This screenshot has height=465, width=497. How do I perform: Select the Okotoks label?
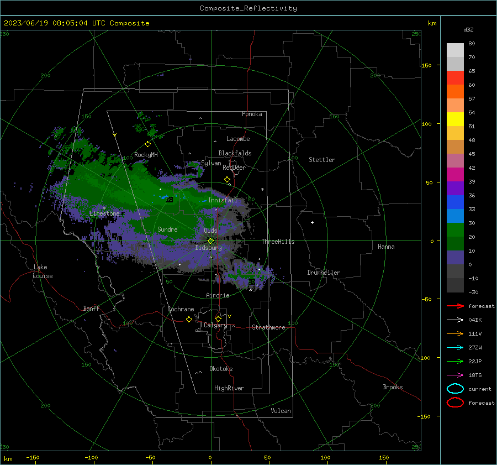point(221,369)
